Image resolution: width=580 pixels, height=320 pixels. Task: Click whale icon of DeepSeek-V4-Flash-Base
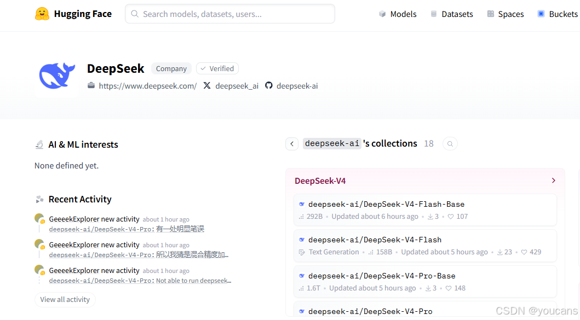[302, 204]
